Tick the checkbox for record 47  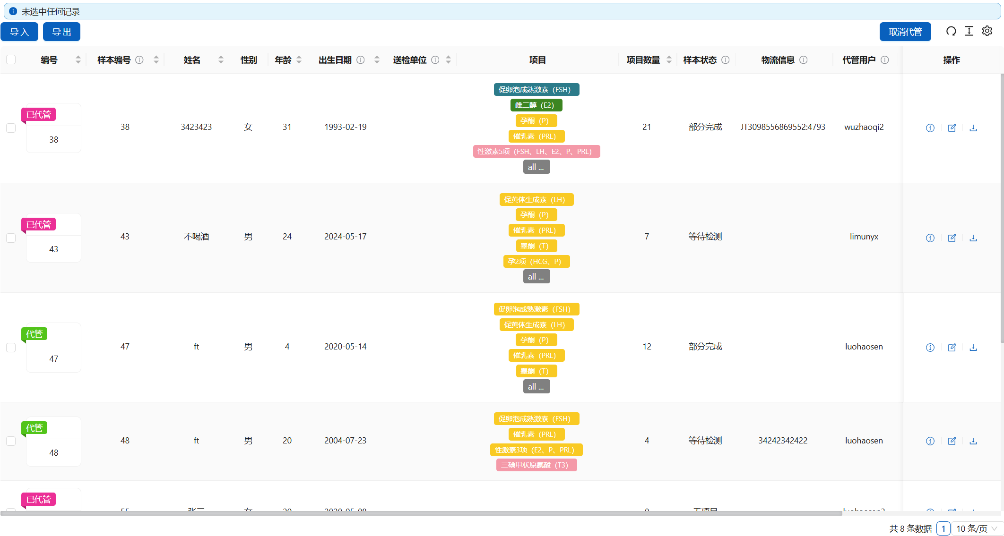point(11,348)
